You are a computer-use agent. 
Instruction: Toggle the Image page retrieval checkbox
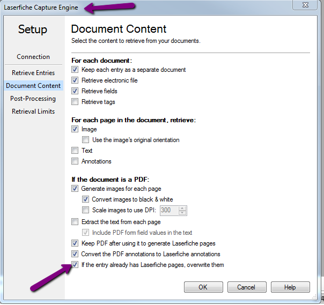click(75, 129)
